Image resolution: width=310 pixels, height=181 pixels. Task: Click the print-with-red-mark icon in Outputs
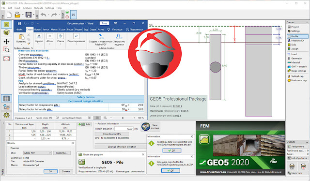tap(303, 166)
